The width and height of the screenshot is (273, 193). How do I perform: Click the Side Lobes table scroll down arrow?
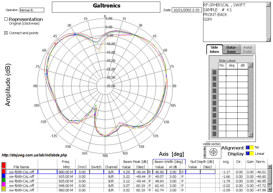(250, 135)
